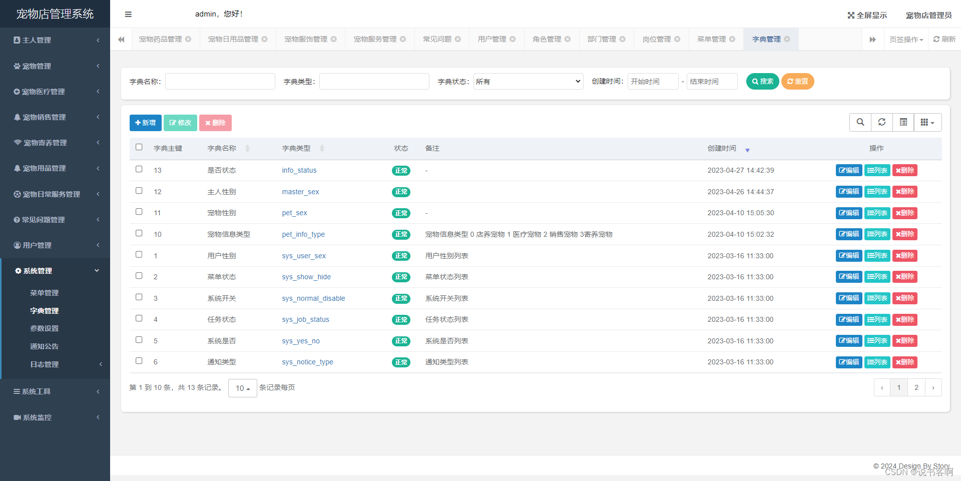This screenshot has width=961, height=481.
Task: Close the 宠物日用品管理 tab
Action: [265, 39]
